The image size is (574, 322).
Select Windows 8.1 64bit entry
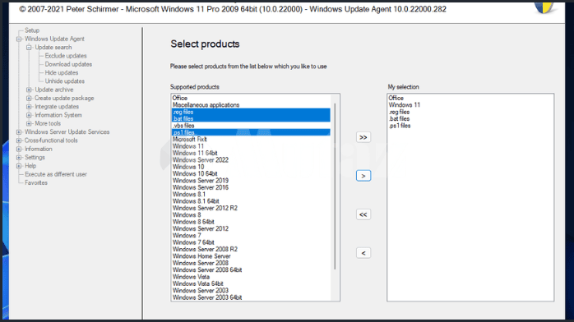tap(251, 201)
